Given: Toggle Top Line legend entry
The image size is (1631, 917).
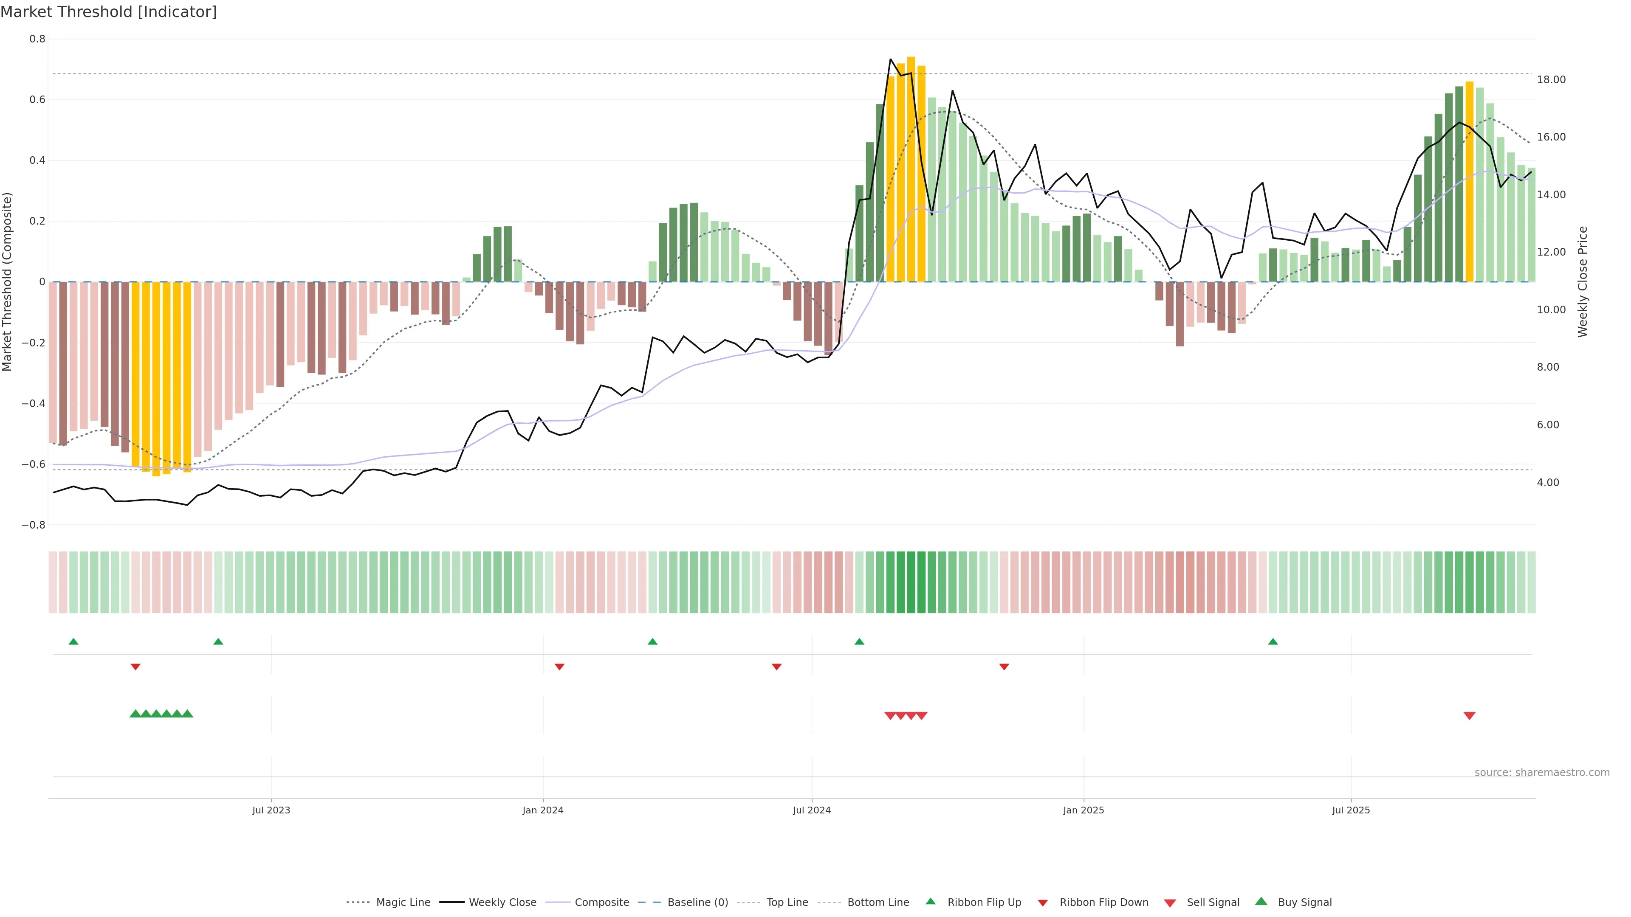Looking at the screenshot, I should [x=787, y=903].
